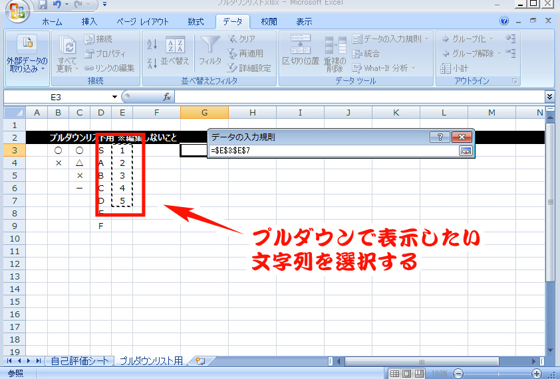The width and height of the screenshot is (560, 379).
Task: Click the 再適用 button
Action: pos(245,54)
